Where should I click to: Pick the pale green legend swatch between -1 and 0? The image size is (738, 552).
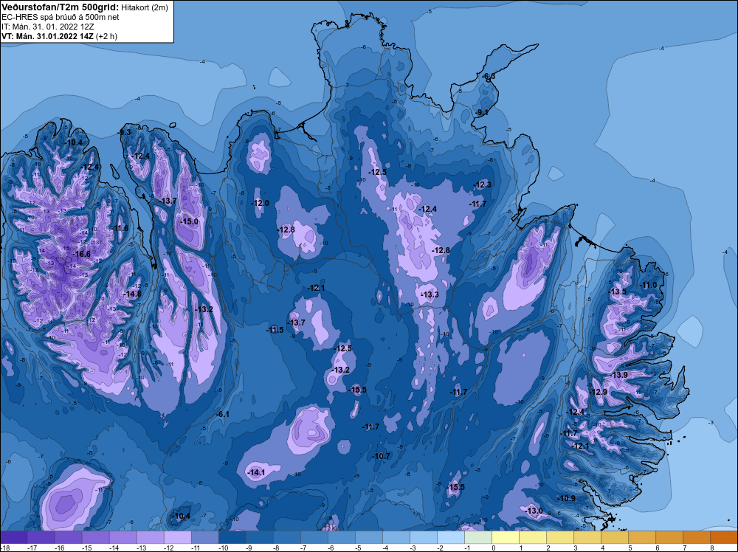click(477, 537)
